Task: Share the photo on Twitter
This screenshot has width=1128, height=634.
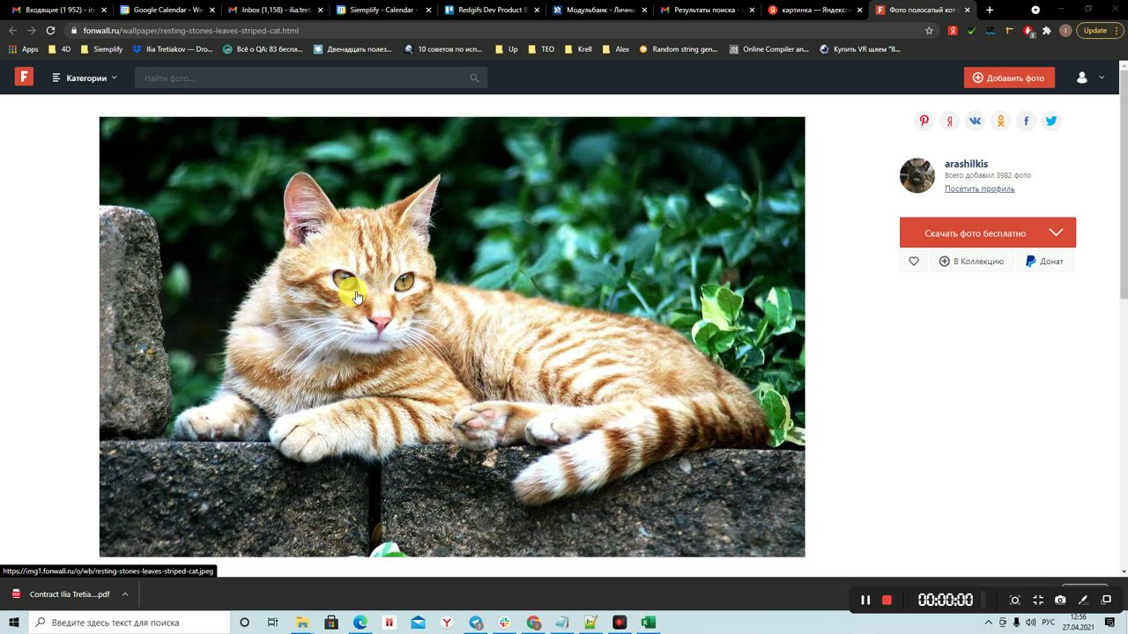Action: click(x=1050, y=122)
